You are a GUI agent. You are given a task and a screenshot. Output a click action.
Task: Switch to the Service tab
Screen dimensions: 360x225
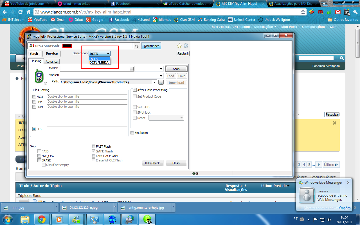click(52, 53)
